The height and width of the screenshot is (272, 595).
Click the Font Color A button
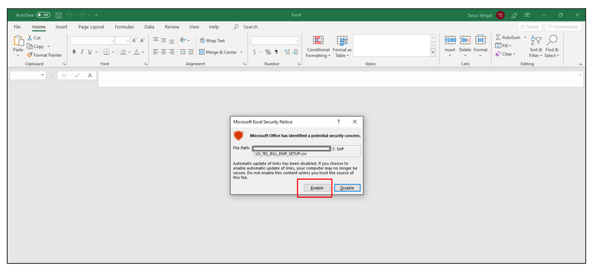tap(137, 52)
